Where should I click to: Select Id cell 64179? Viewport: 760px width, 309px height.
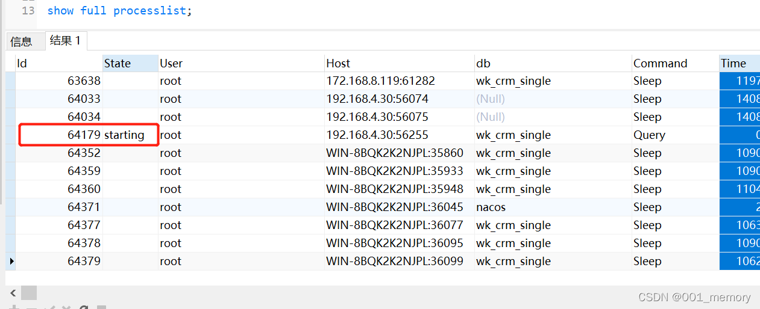[x=59, y=135]
